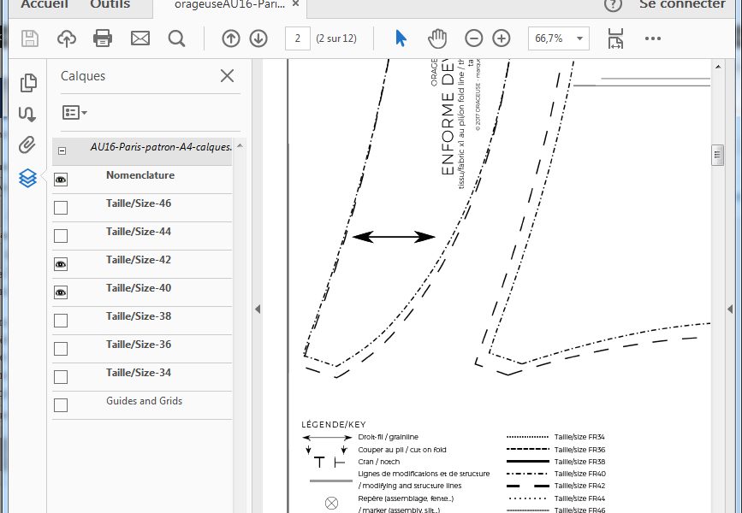Expand the right tools pane arrow
Viewport: 742px width, 513px height.
click(x=730, y=310)
